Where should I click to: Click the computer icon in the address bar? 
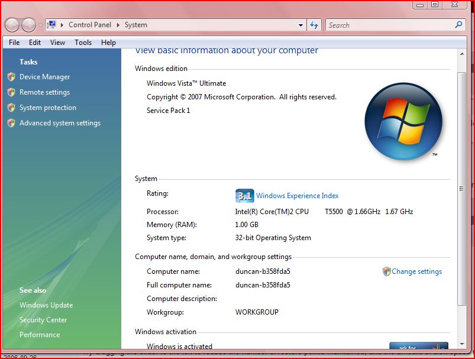pos(52,24)
